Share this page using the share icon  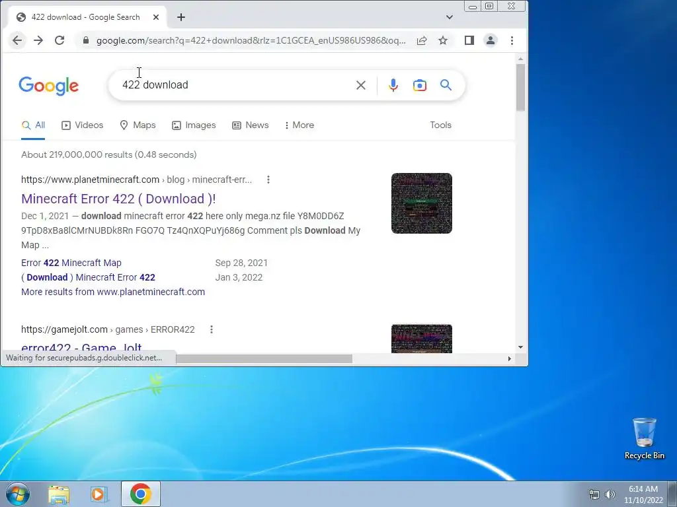click(x=422, y=40)
